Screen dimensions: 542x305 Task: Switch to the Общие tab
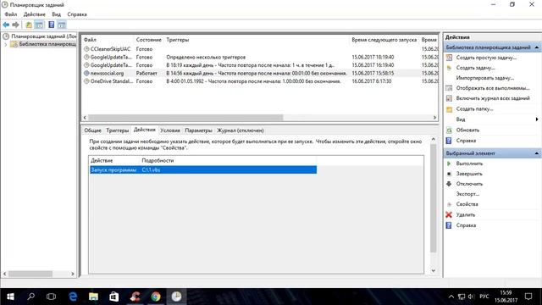(92, 130)
